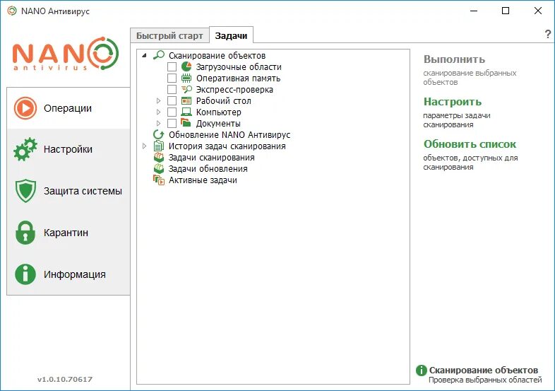Go to Защита системы section label

click(83, 191)
